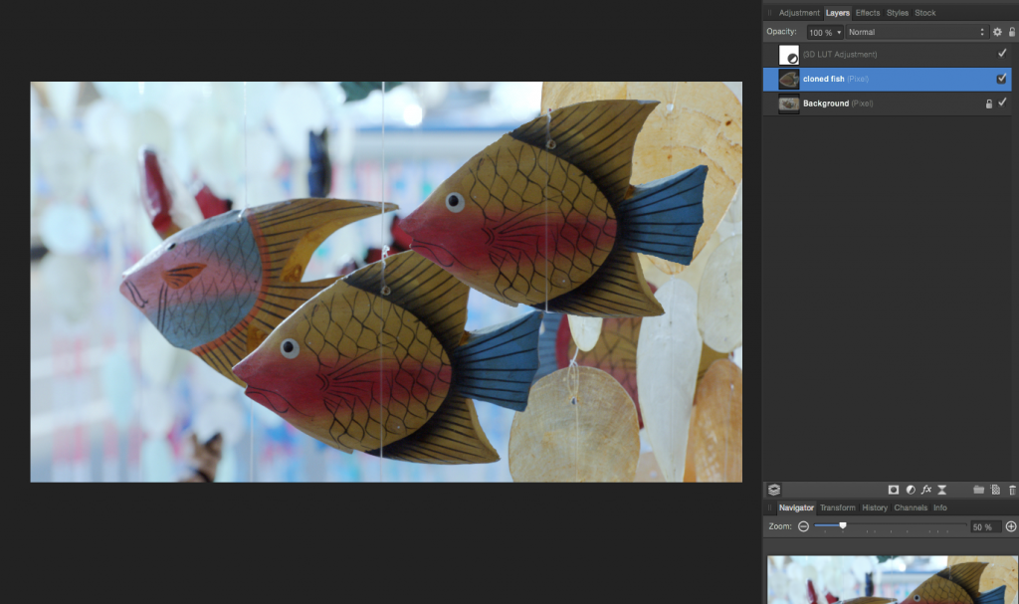Add a new pixel layer icon
1019x604 pixels.
coord(995,490)
